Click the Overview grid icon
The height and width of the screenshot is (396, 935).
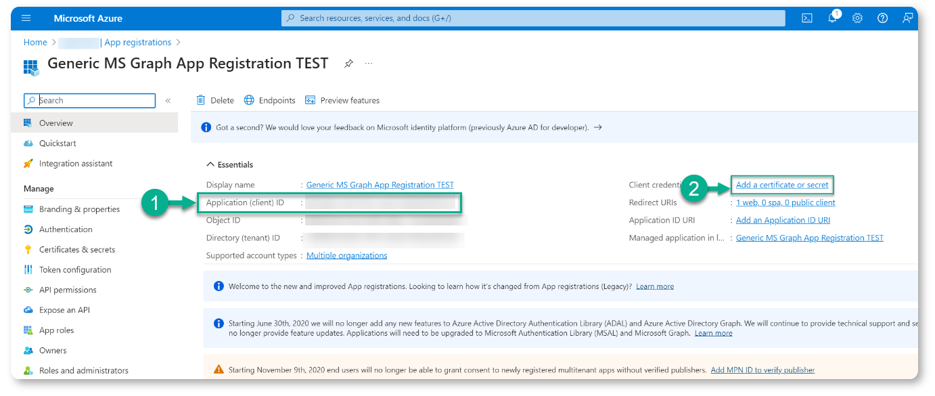point(28,123)
